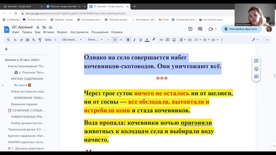This screenshot has height=155, width=276.
Task: Go to 'КРАТКОЕ СОДЕРЖАНИЕ:' outline heading
Action: point(28,79)
